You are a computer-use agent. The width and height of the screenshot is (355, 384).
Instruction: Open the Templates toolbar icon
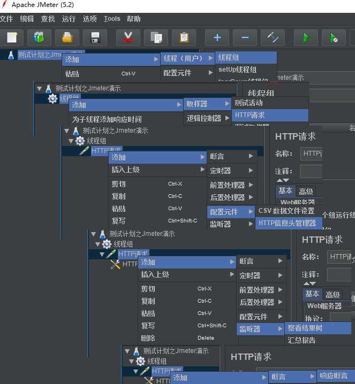click(x=39, y=38)
